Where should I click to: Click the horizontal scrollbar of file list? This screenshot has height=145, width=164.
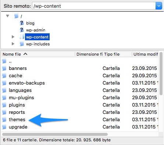(x=55, y=134)
